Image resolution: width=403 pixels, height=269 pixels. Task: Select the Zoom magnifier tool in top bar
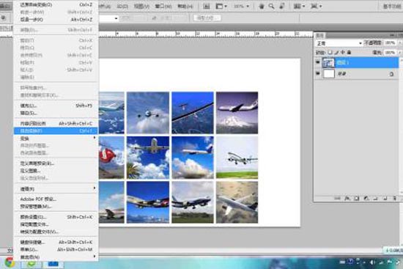click(271, 6)
